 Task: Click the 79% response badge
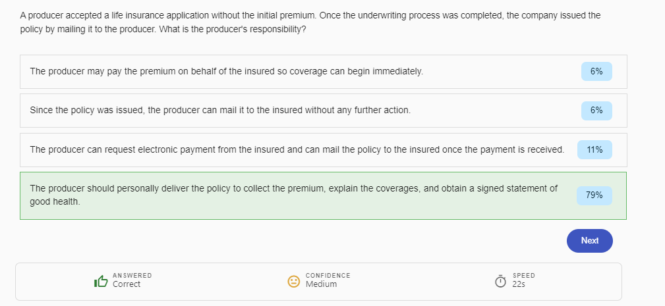pyautogui.click(x=594, y=195)
